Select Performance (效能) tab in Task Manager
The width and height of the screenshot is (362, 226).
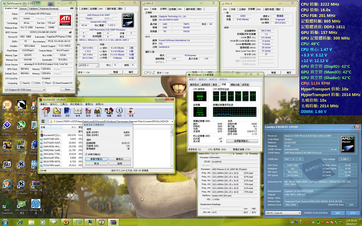[x=224, y=84]
